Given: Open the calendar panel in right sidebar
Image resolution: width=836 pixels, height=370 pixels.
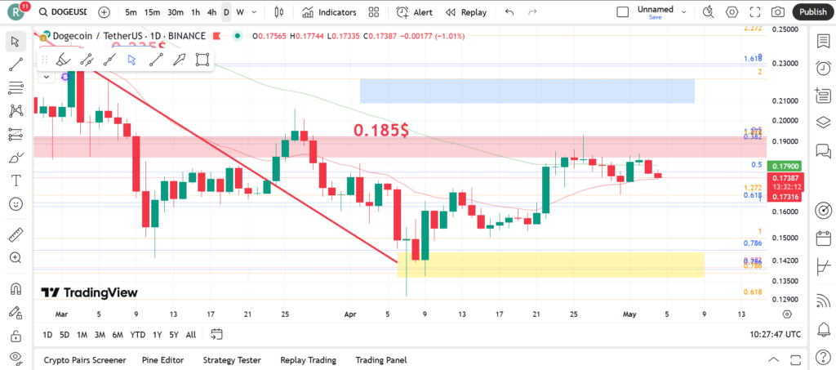Looking at the screenshot, I should point(823,237).
